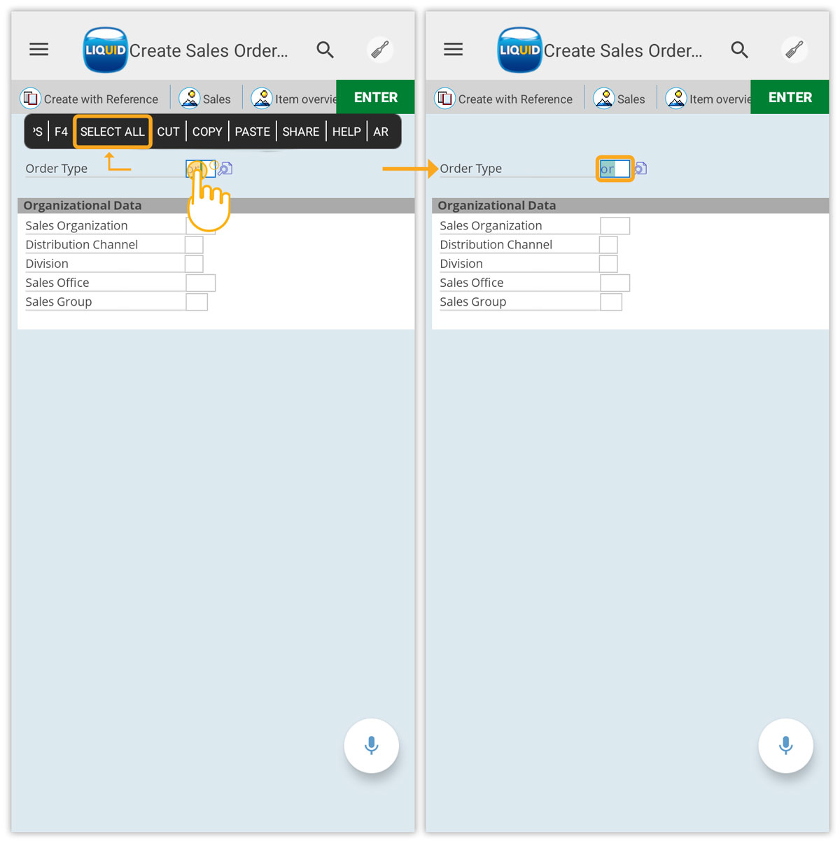Image resolution: width=840 pixels, height=843 pixels.
Task: Choose SHARE in context menu
Action: pos(301,132)
